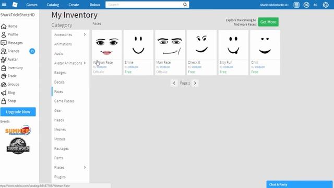The image size is (334, 188).
Task: Open the notifications feed icon
Action: [x=296, y=5]
